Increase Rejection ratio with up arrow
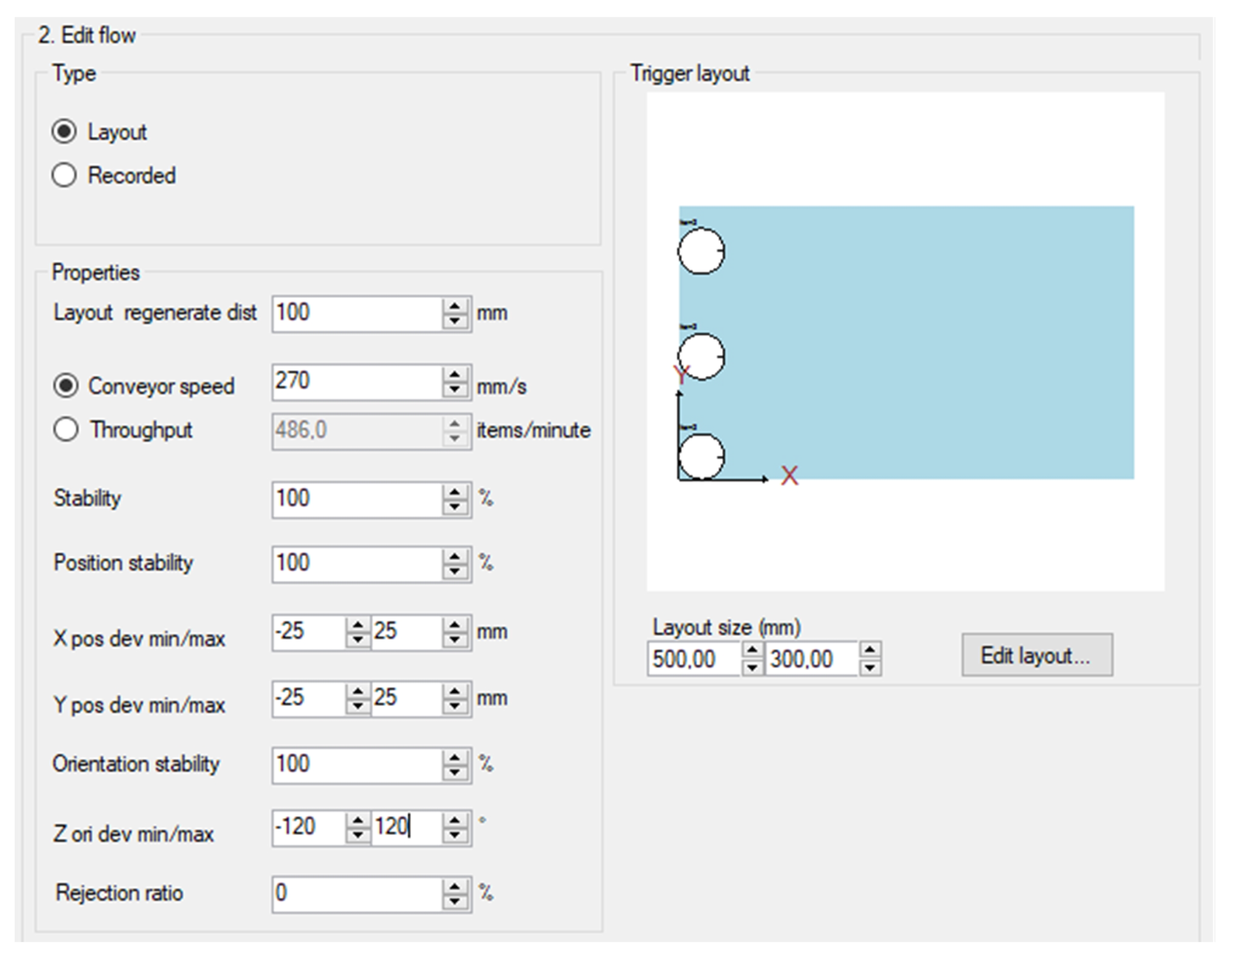Image resolution: width=1236 pixels, height=961 pixels. (455, 886)
